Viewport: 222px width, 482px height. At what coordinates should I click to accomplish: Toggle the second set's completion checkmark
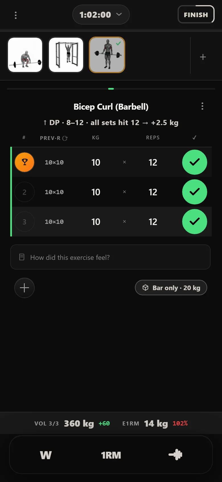coord(195,192)
